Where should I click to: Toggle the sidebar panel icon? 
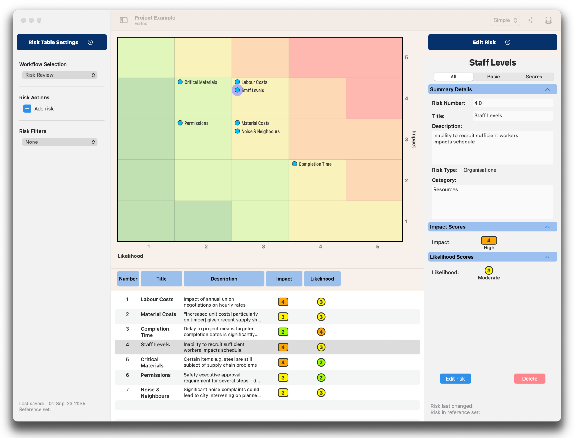[x=124, y=20]
